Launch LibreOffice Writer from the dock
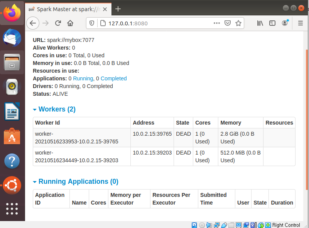 click(12, 112)
